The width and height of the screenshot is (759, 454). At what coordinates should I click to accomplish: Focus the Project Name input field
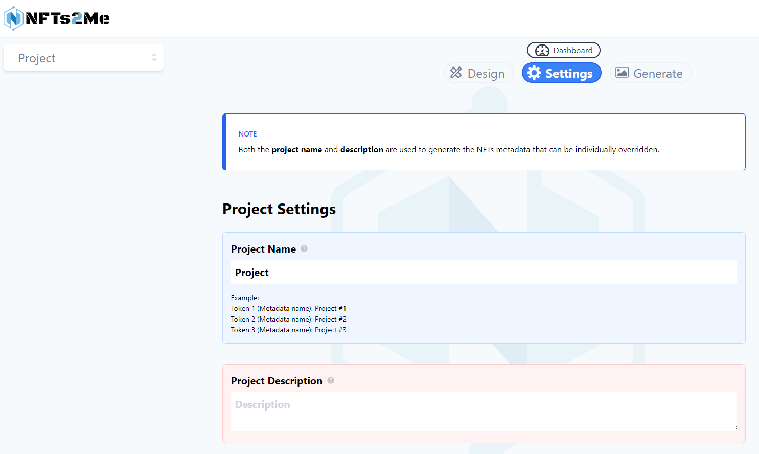pyautogui.click(x=484, y=273)
